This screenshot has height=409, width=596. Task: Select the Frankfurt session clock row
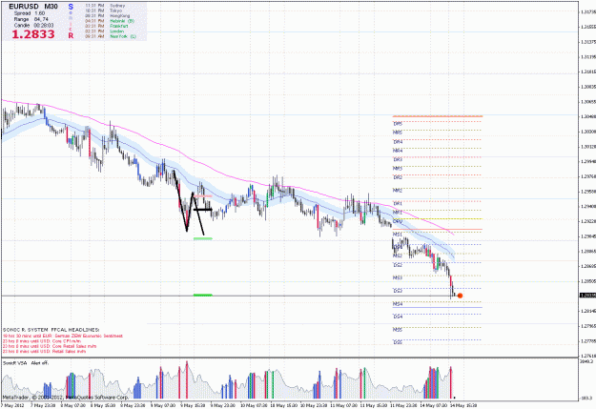click(106, 27)
